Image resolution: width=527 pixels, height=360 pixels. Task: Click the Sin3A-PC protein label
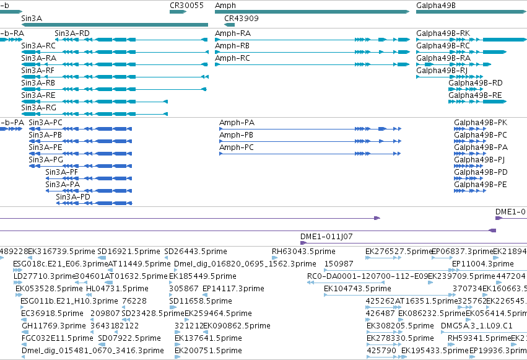click(x=45, y=123)
